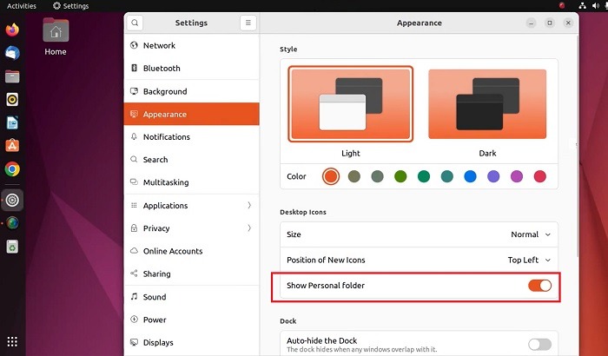Expand the Applications submenu chevron
The width and height of the screenshot is (608, 356).
pos(249,205)
